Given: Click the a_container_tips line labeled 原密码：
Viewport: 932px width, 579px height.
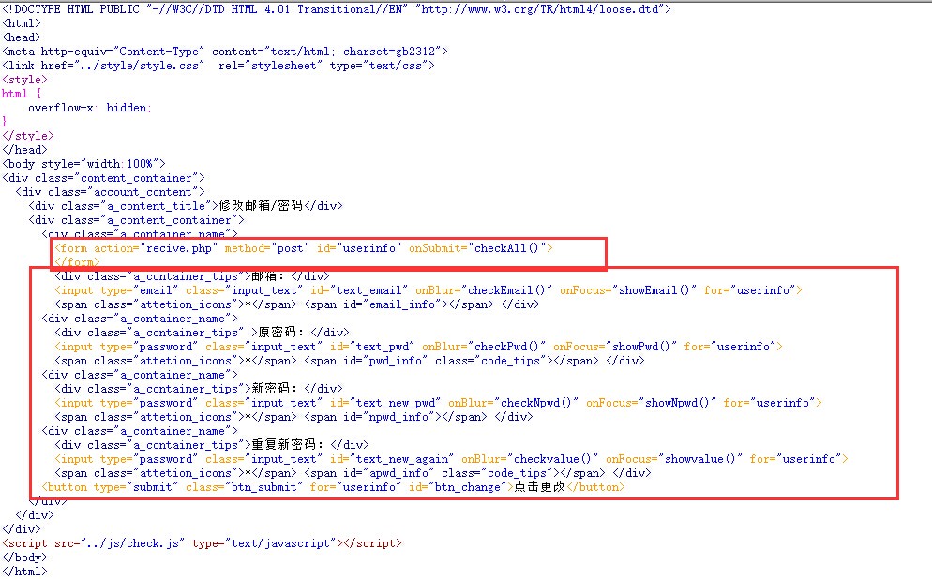Looking at the screenshot, I should pyautogui.click(x=202, y=333).
